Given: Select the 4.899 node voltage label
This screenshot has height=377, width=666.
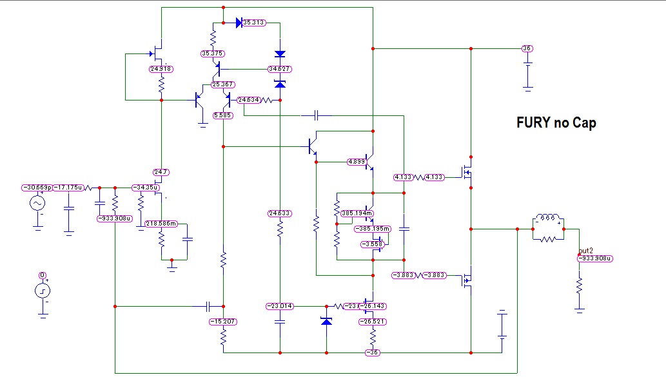Looking at the screenshot, I should click(357, 162).
